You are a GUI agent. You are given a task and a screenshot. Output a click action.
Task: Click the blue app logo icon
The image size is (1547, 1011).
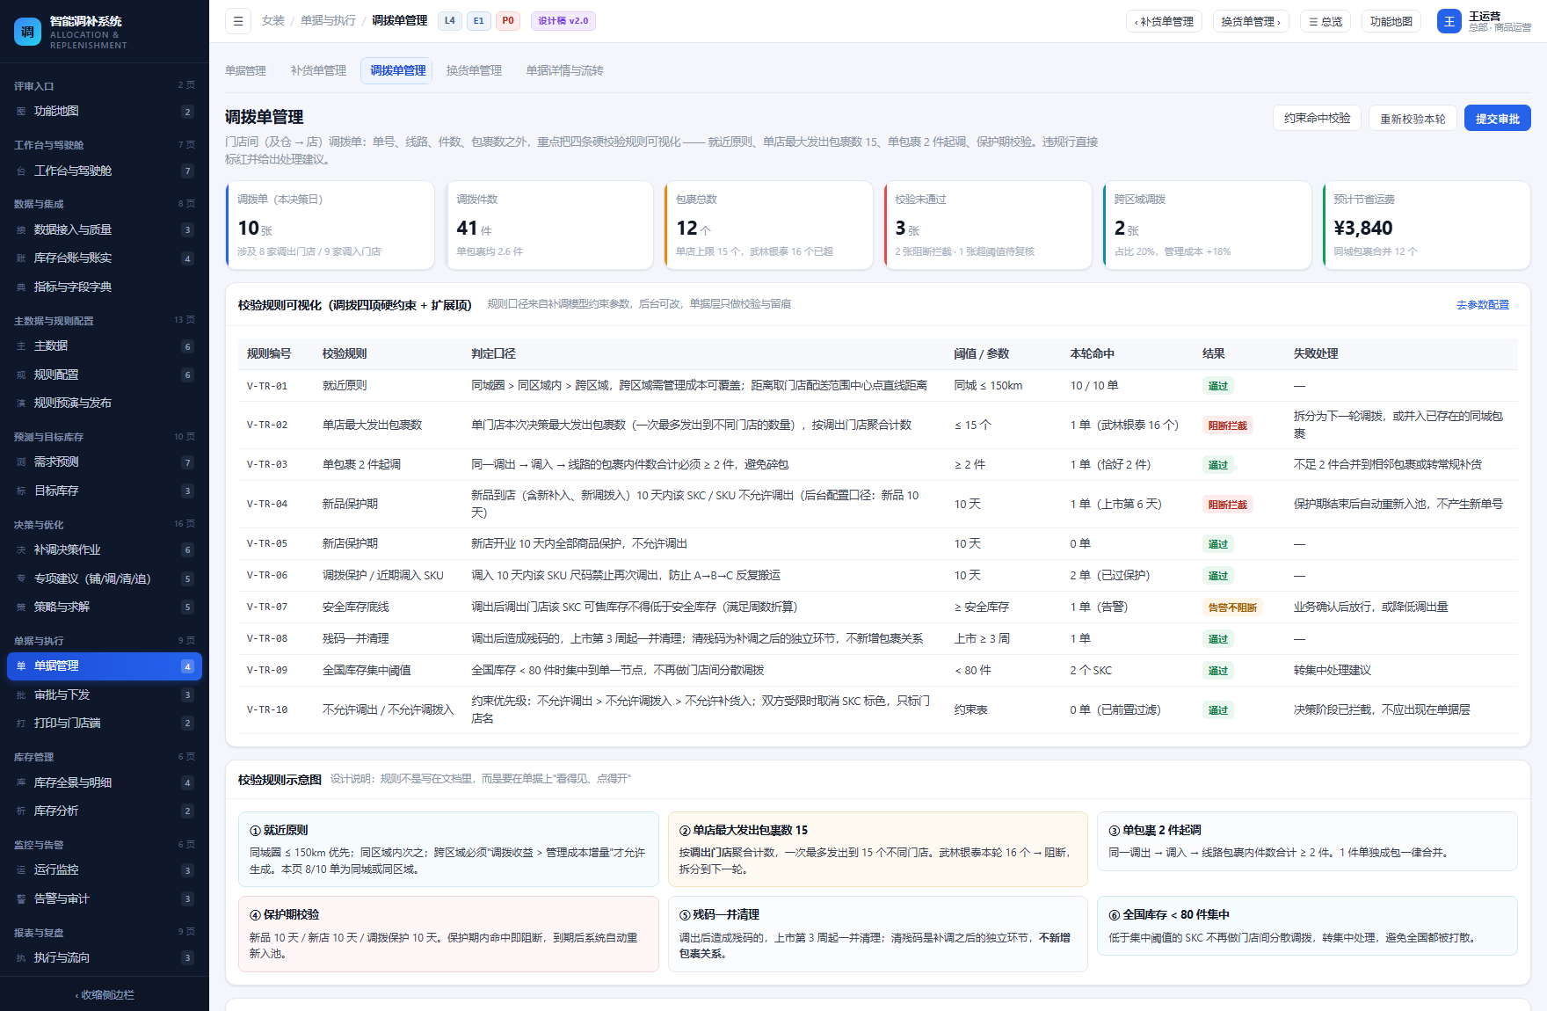[27, 32]
